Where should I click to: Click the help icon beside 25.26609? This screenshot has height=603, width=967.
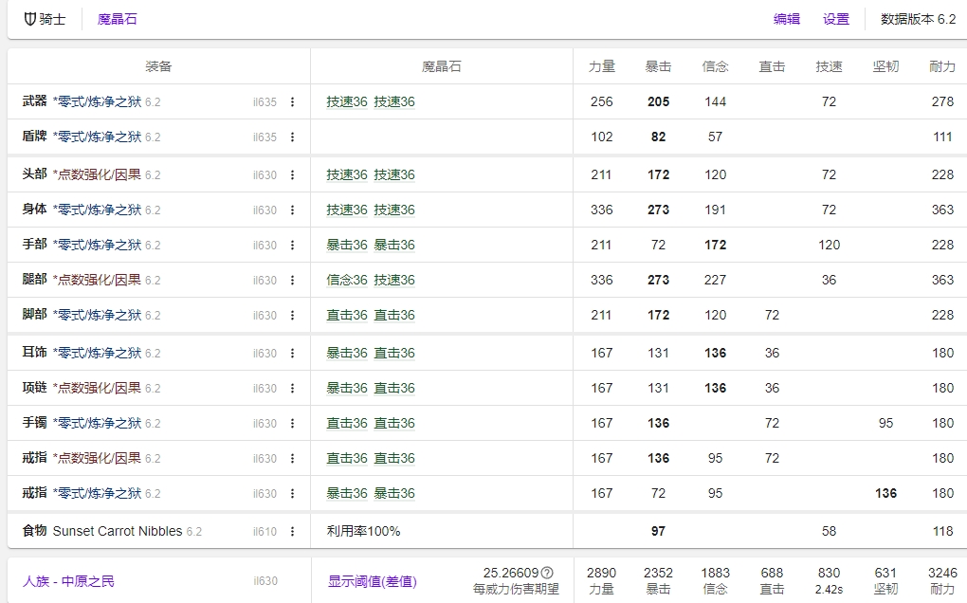click(547, 573)
